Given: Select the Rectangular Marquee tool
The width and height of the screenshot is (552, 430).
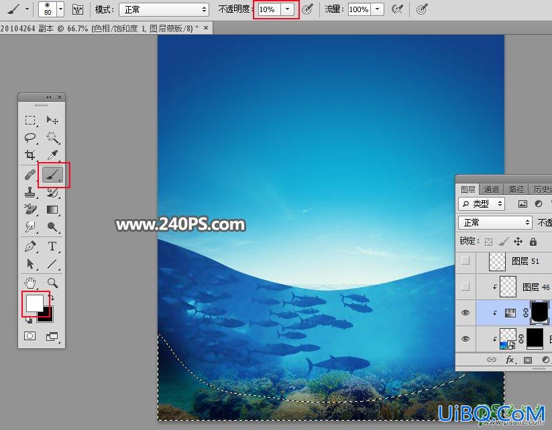Looking at the screenshot, I should 30,121.
